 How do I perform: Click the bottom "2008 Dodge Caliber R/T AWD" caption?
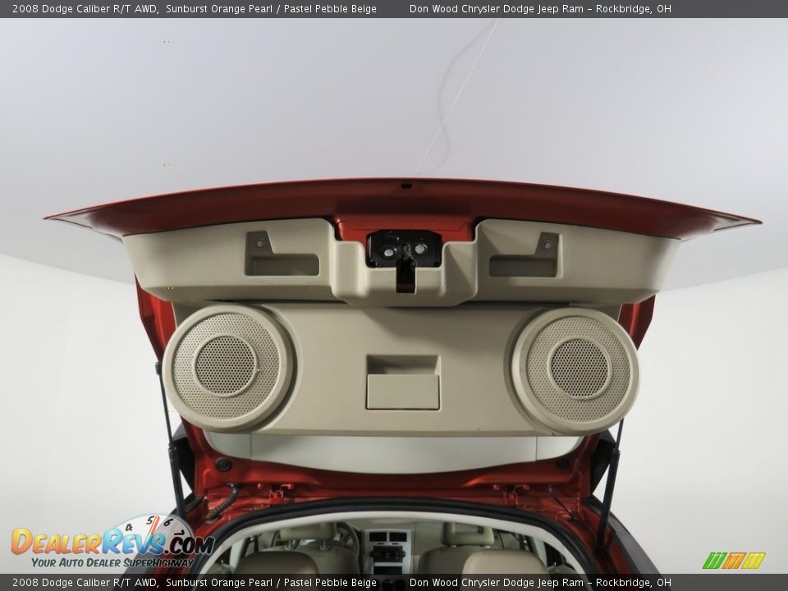(x=85, y=583)
